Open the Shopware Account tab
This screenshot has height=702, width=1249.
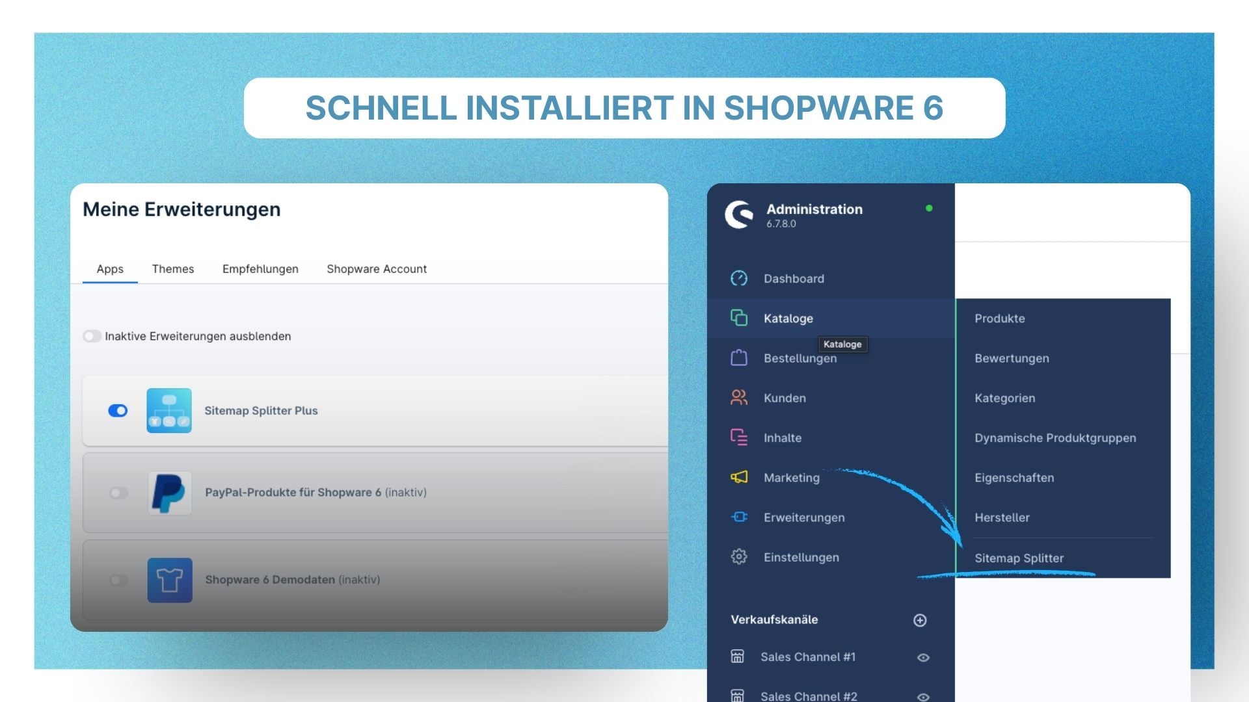[x=377, y=269]
